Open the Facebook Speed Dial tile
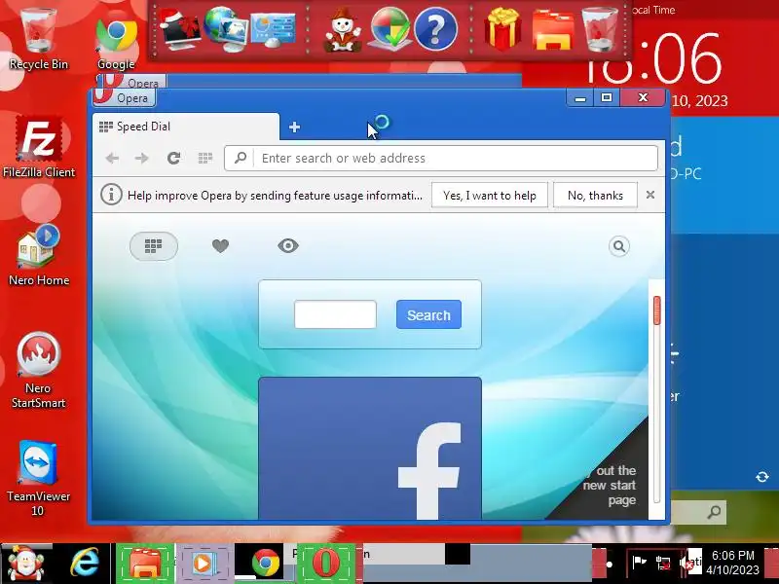Viewport: 779px width, 584px height. 370,449
